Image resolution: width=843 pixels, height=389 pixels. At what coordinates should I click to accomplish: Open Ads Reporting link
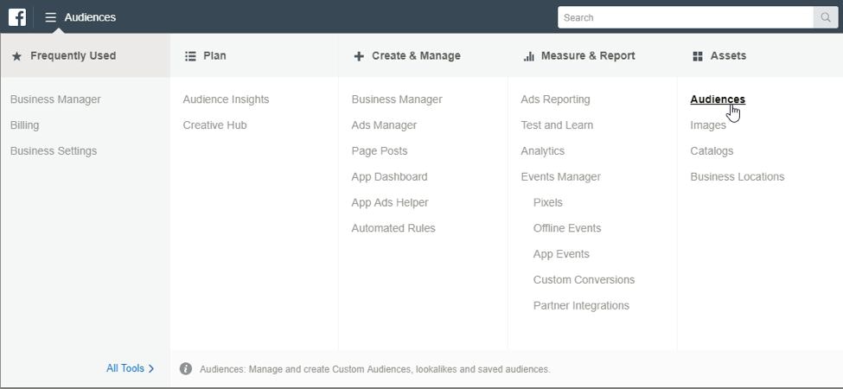point(555,99)
